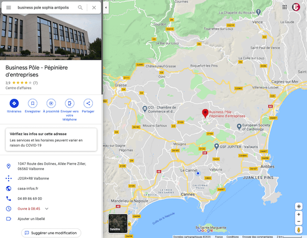The width and height of the screenshot is (307, 238).
Task: Click the À proximité nearby icon
Action: coord(51,103)
